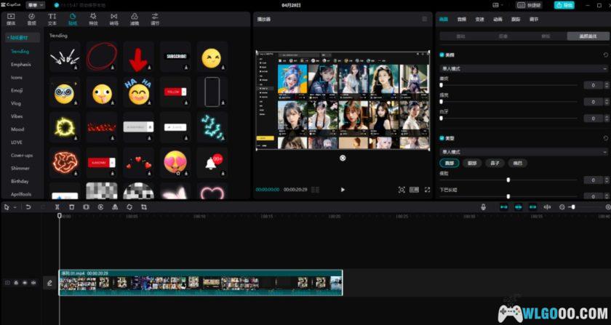611x325 pixels.
Task: Select the highlighted beauty sub-tab
Action: (x=588, y=36)
